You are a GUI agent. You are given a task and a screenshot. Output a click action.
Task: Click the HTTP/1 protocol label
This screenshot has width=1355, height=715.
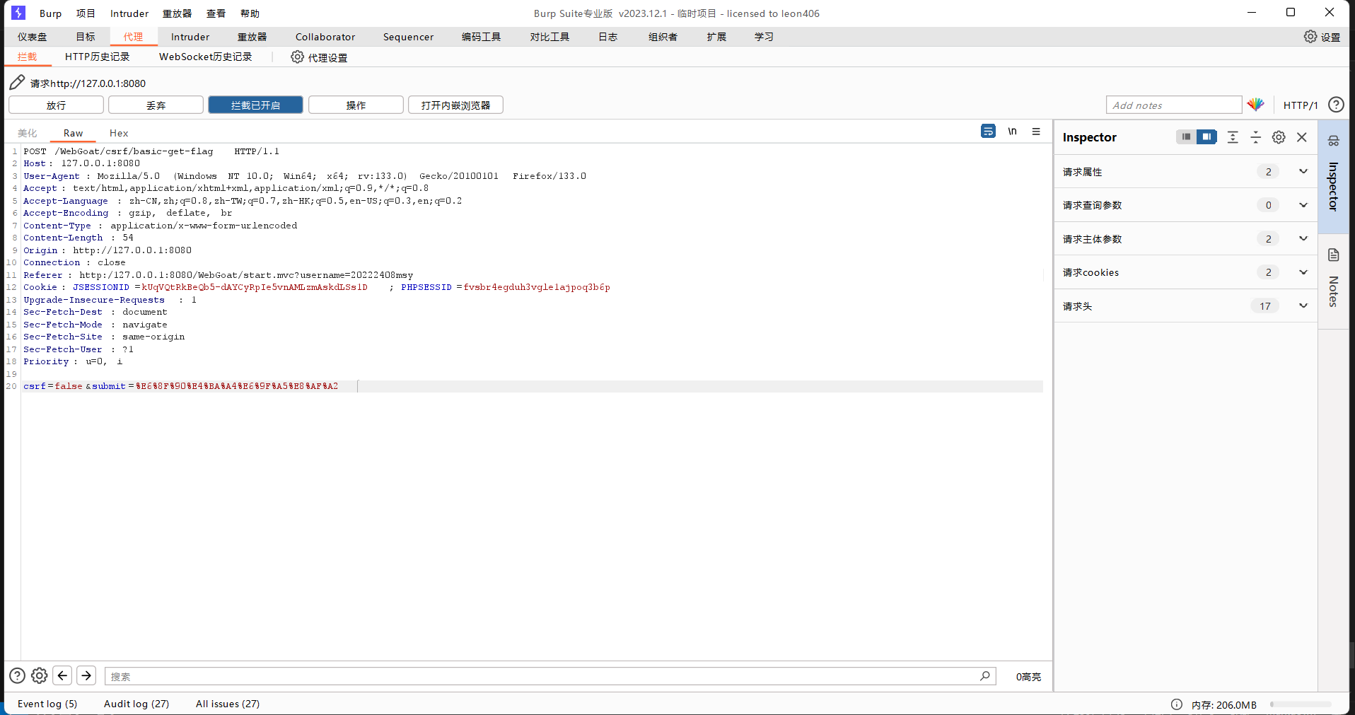[1301, 105]
